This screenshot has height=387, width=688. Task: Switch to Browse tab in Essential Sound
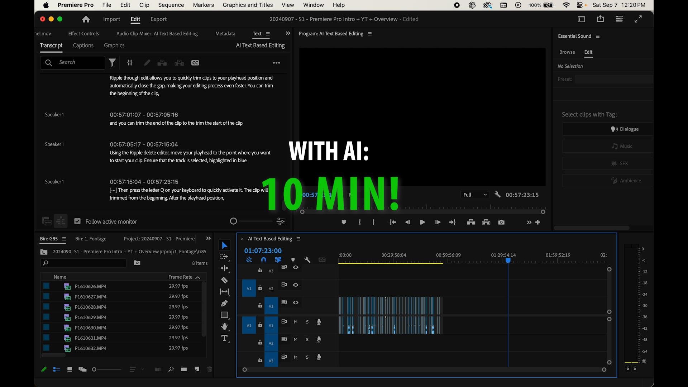(x=567, y=52)
